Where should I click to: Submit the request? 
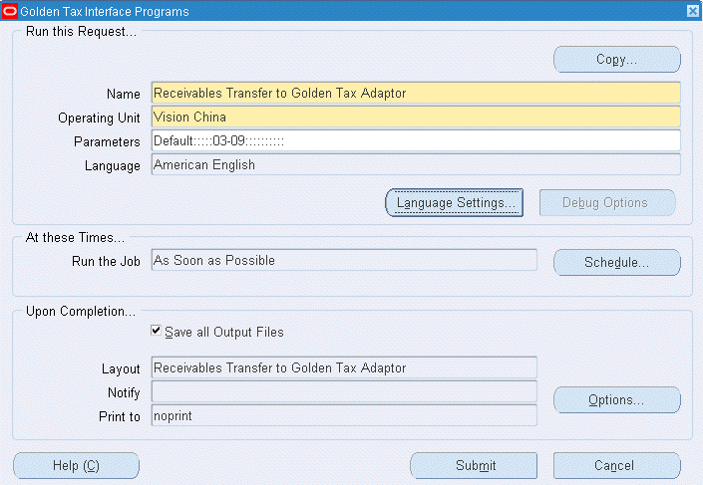click(474, 466)
